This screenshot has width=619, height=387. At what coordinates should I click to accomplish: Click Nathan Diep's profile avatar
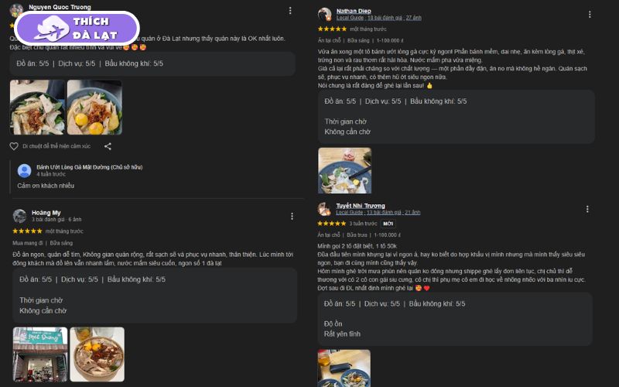324,14
